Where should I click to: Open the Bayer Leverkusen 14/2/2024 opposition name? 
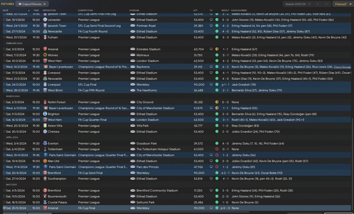[61, 67]
